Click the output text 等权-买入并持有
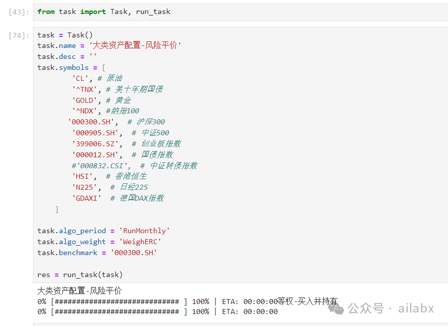Viewport: 448px width, 326px height. click(307, 301)
